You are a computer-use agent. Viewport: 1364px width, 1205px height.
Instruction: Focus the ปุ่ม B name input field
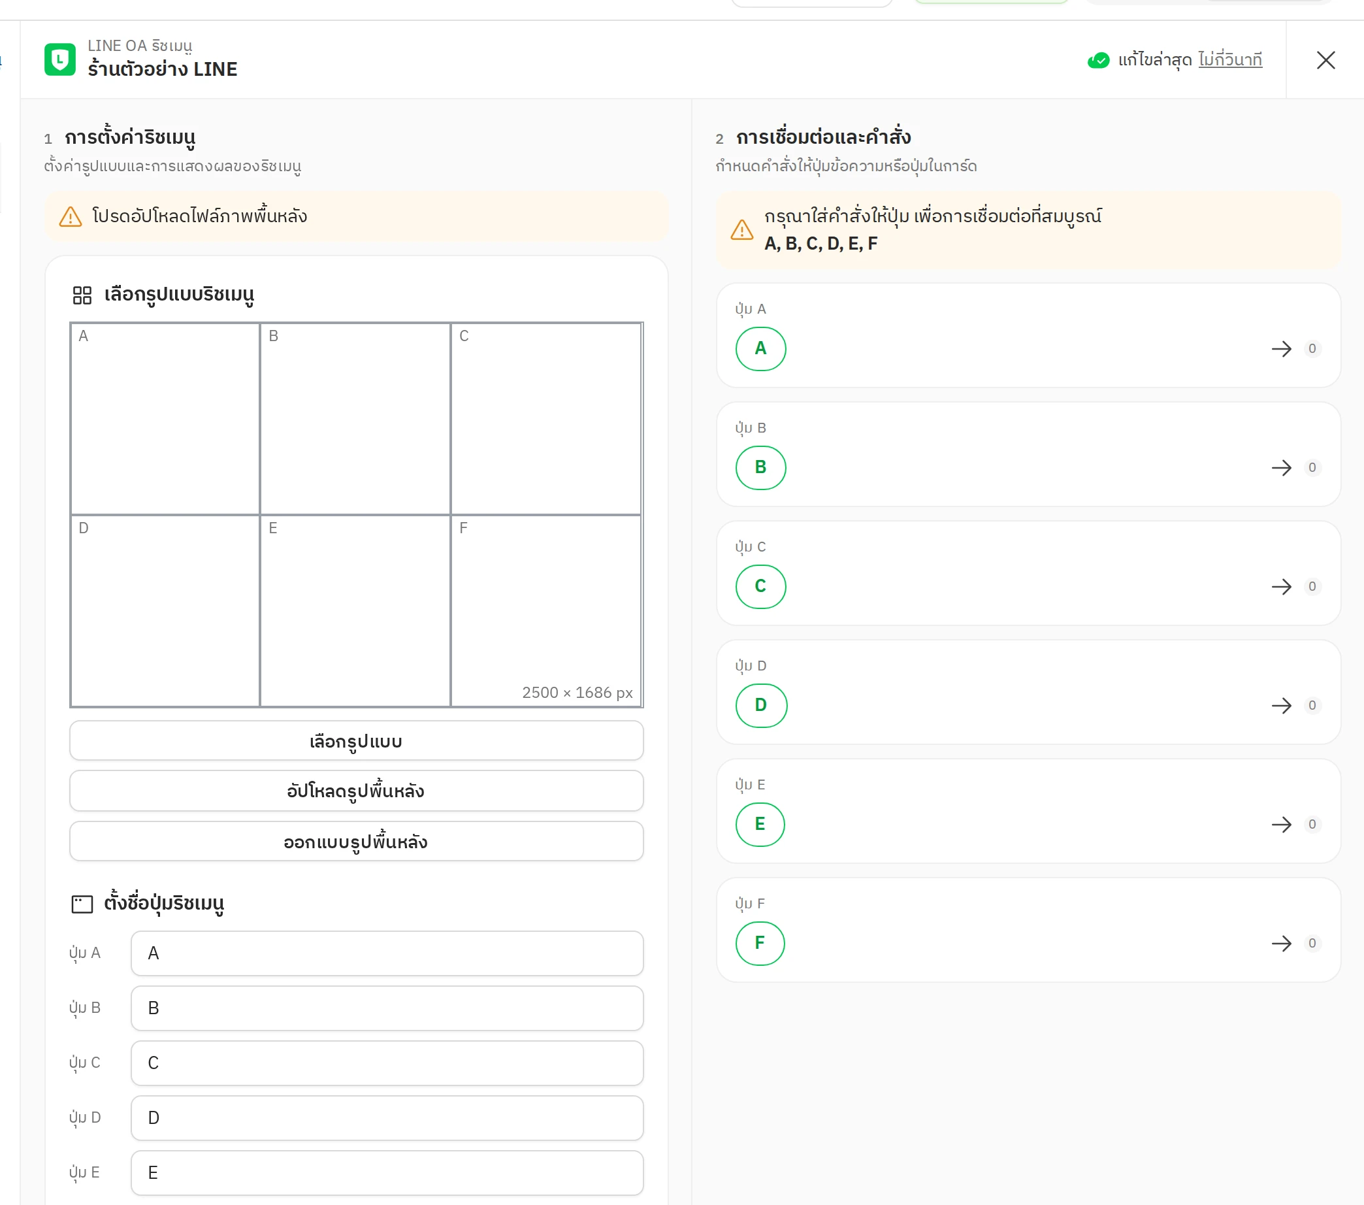[x=387, y=1008]
